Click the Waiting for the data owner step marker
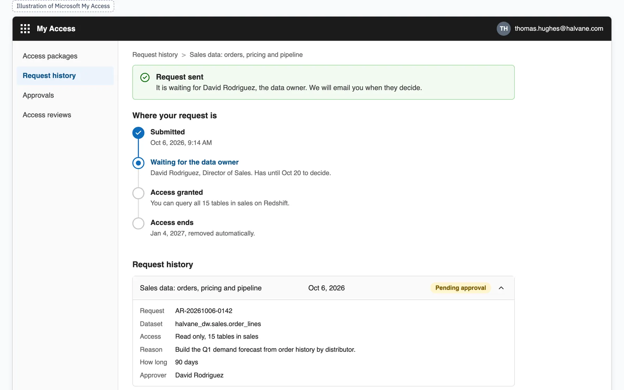The height and width of the screenshot is (390, 624). point(138,163)
